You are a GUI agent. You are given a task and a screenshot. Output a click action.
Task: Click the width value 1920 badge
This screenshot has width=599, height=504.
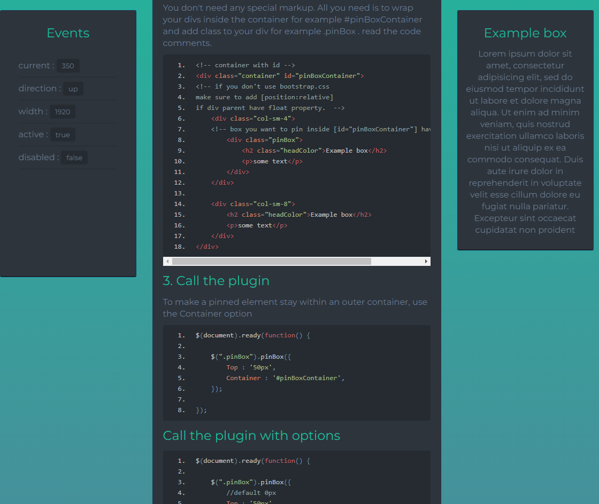(62, 112)
